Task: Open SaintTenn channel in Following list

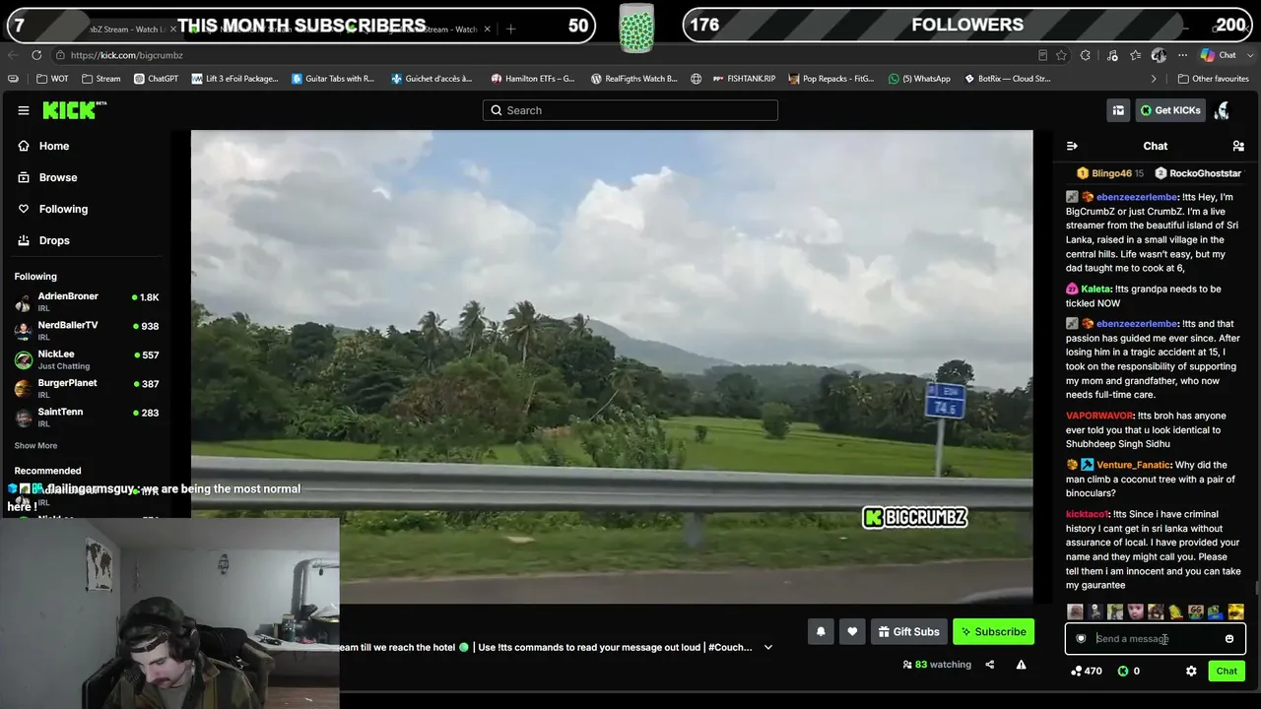Action: coord(87,417)
